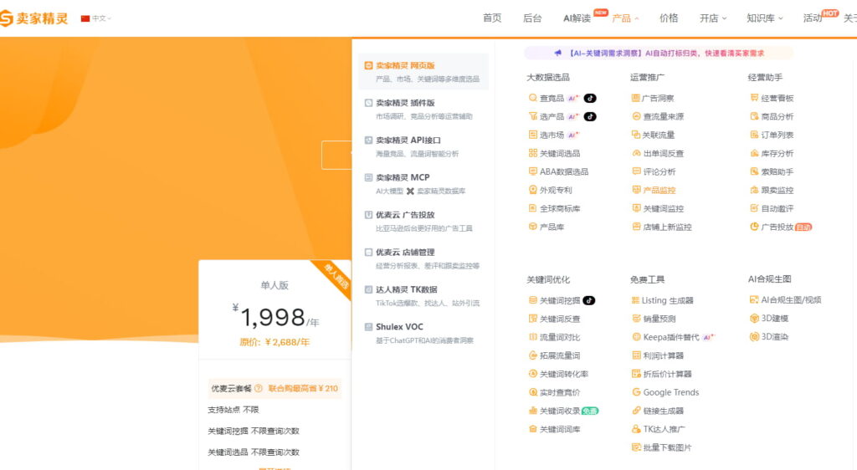Click the 优麦云 店铺管理 icon

coord(368,253)
